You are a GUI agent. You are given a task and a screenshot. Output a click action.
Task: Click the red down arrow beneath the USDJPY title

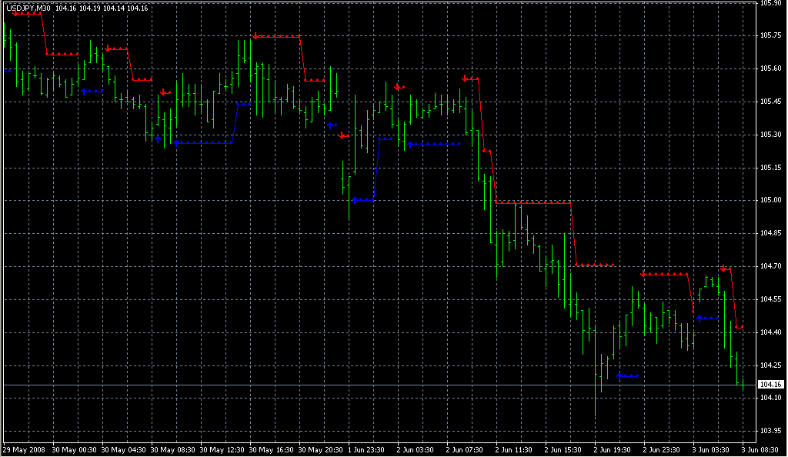[15, 13]
